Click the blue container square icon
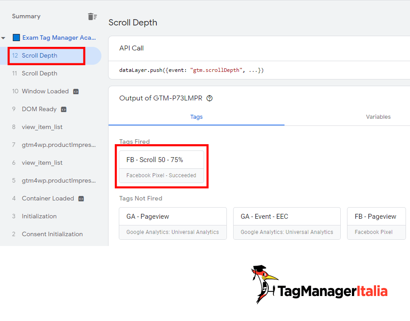This screenshot has height=321, width=410. click(16, 38)
